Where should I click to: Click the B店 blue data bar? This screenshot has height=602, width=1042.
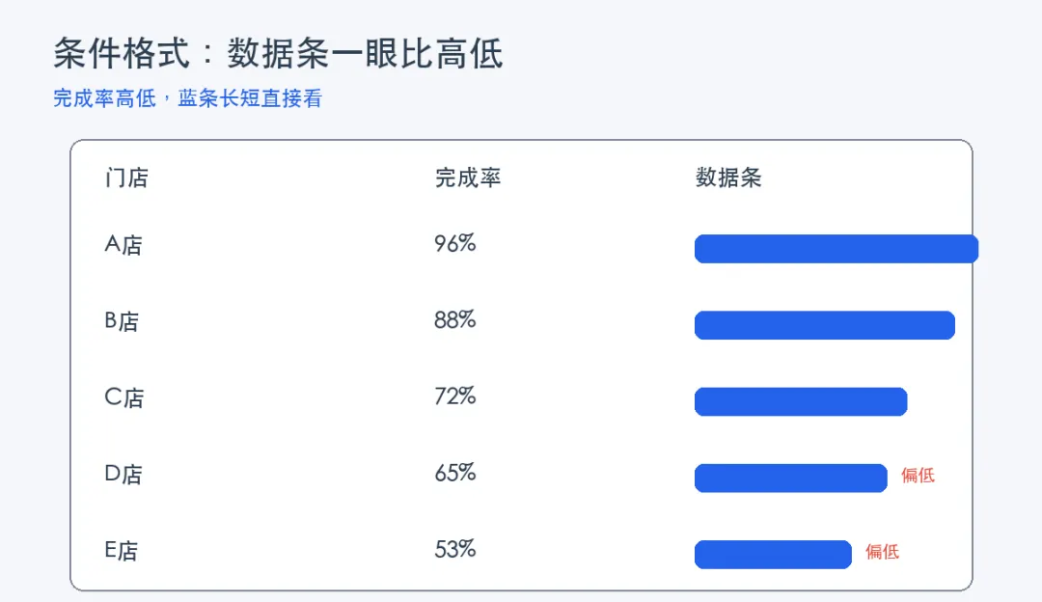825,325
